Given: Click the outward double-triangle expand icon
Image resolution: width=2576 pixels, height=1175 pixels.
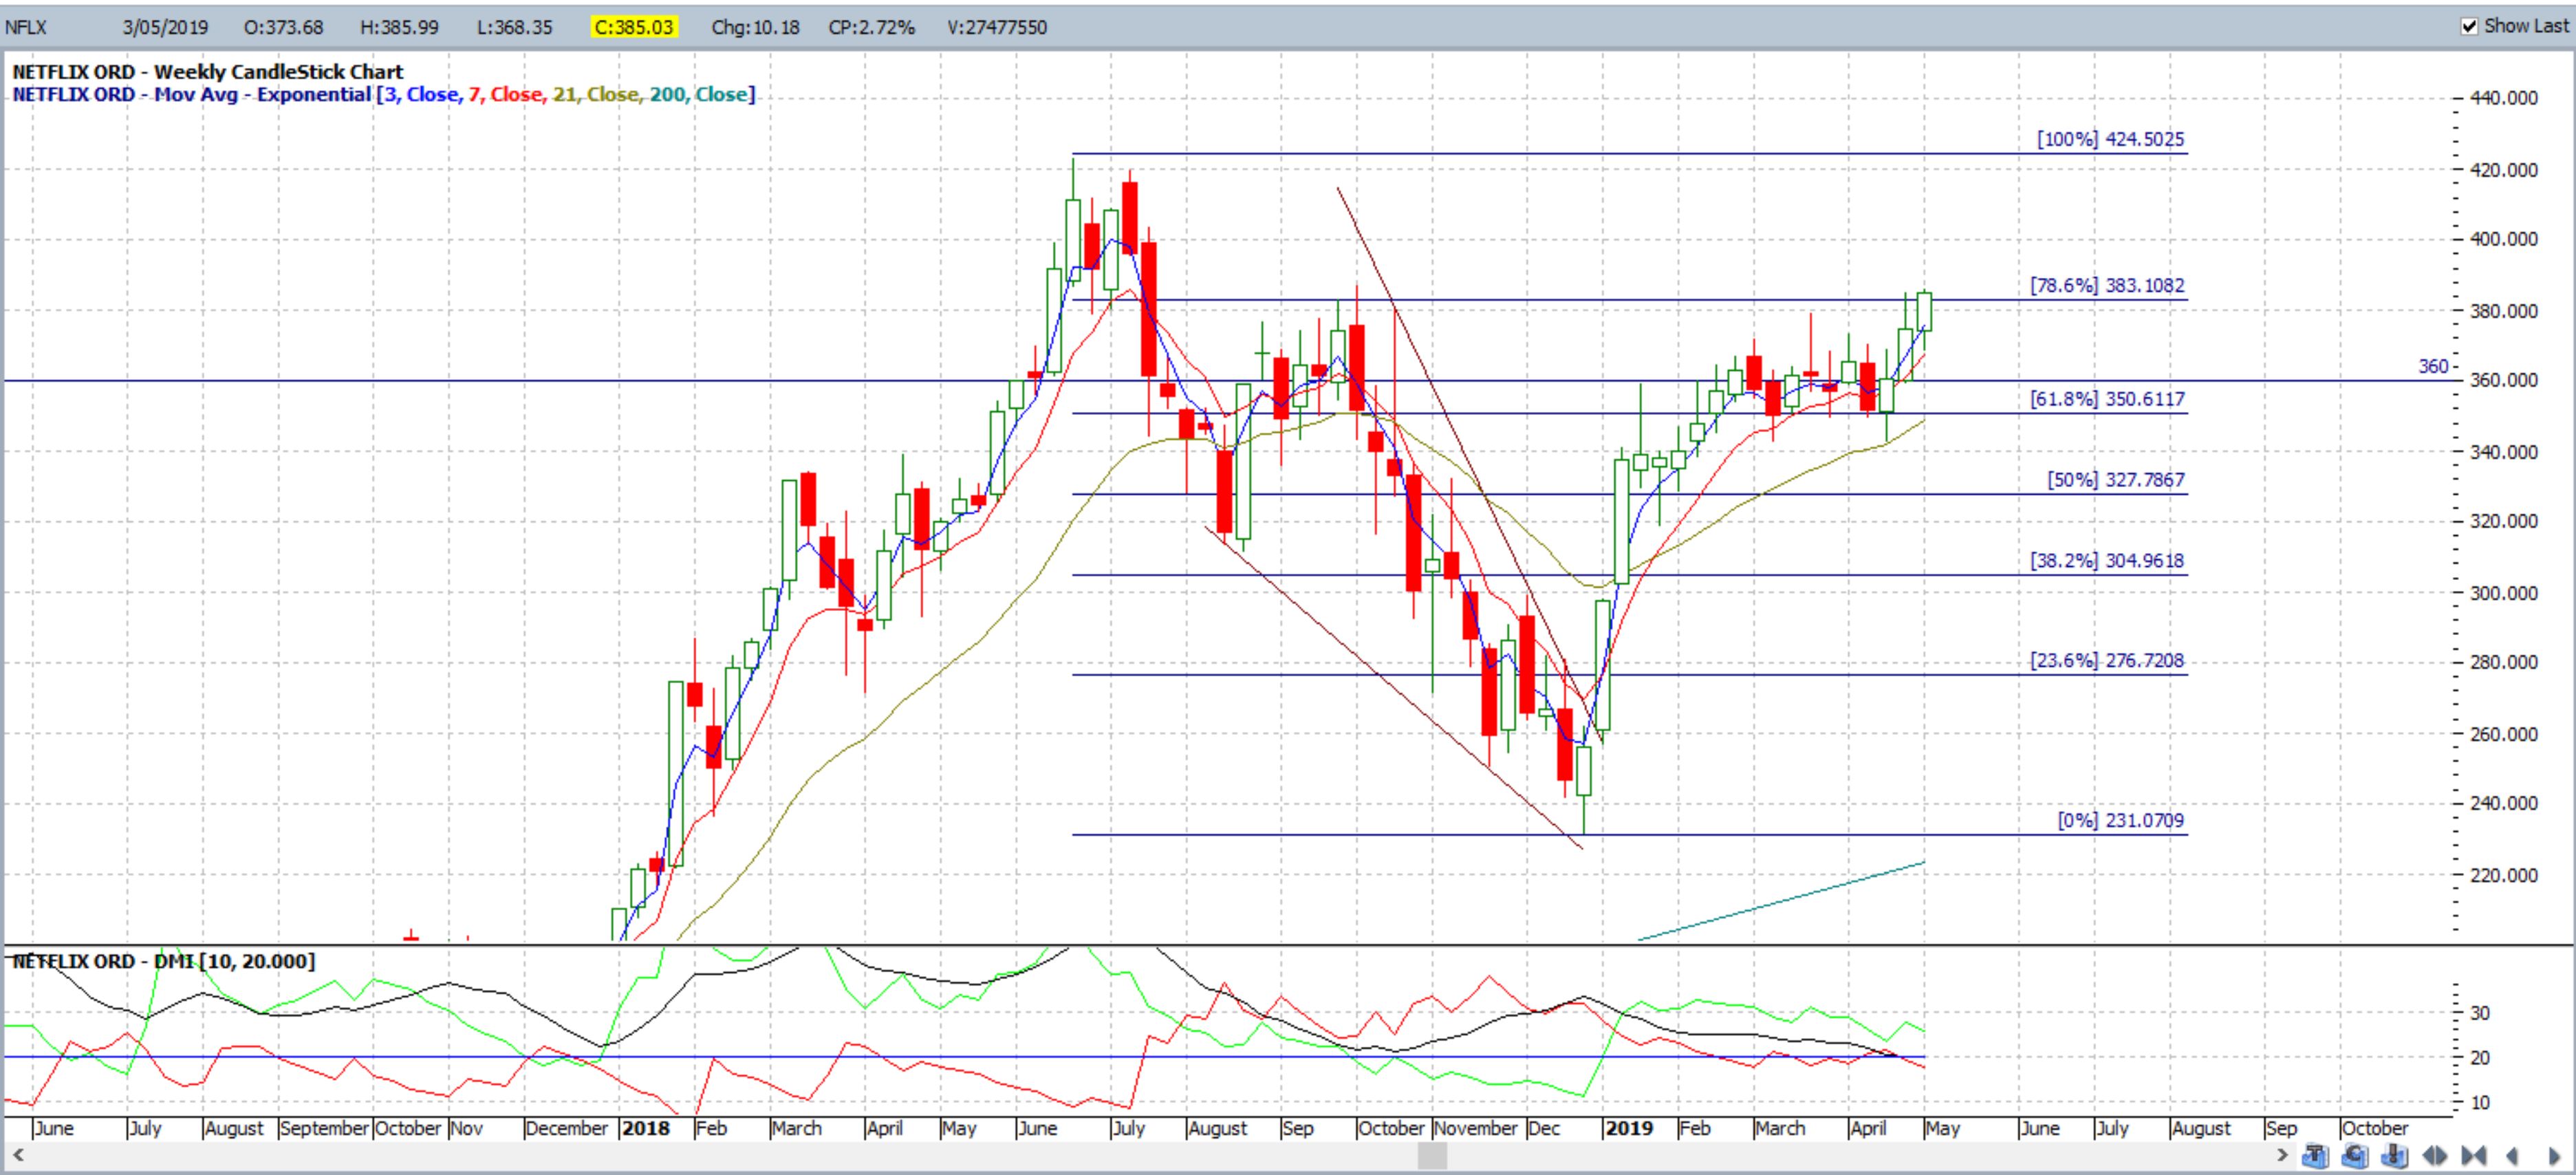Looking at the screenshot, I should pyautogui.click(x=2435, y=1156).
